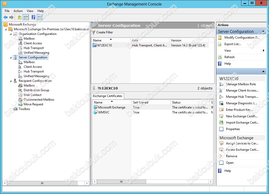
Task: Expand the View submenu arrow
Action: coord(264,51)
